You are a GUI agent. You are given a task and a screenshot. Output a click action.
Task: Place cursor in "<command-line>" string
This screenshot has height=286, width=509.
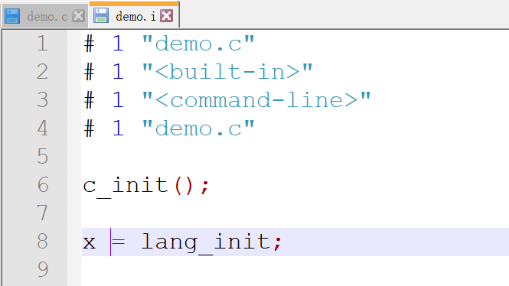point(256,100)
